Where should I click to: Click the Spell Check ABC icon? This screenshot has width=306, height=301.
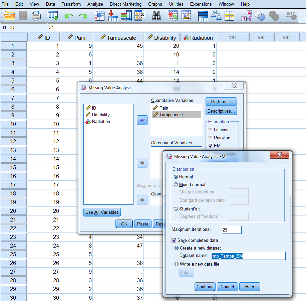(291, 15)
